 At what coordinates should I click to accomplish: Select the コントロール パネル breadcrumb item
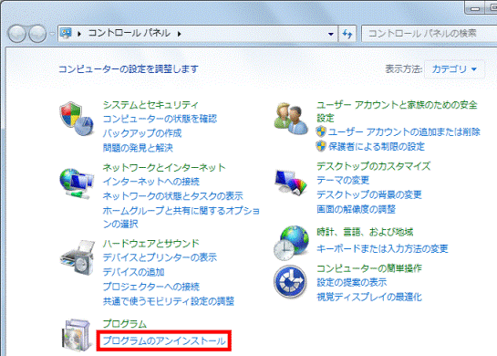pos(129,33)
